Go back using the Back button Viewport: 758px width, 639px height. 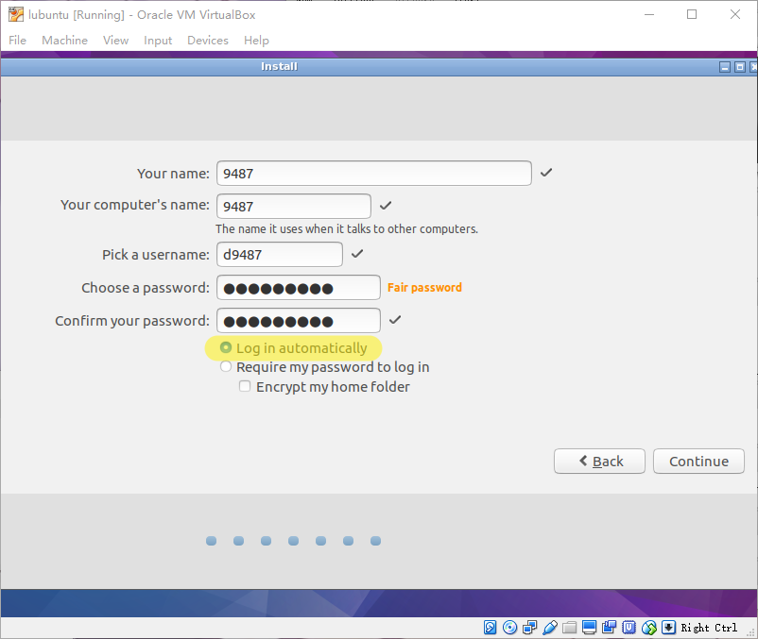[599, 462]
